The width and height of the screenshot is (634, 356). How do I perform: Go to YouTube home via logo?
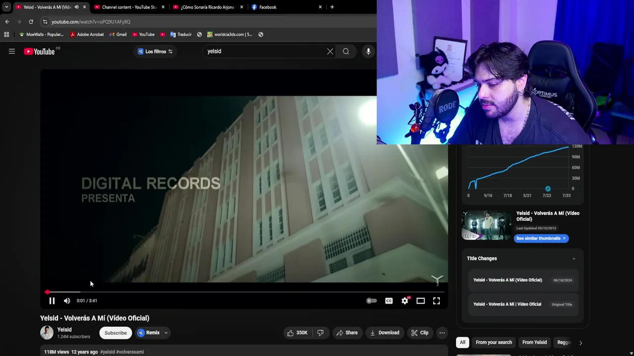click(39, 51)
